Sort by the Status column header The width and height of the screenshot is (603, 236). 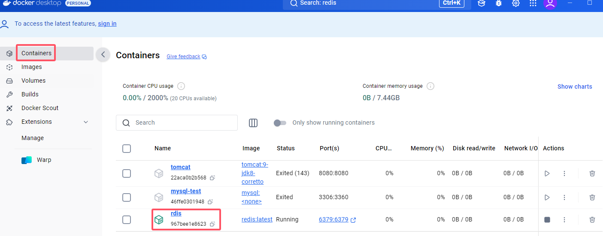[x=286, y=148]
